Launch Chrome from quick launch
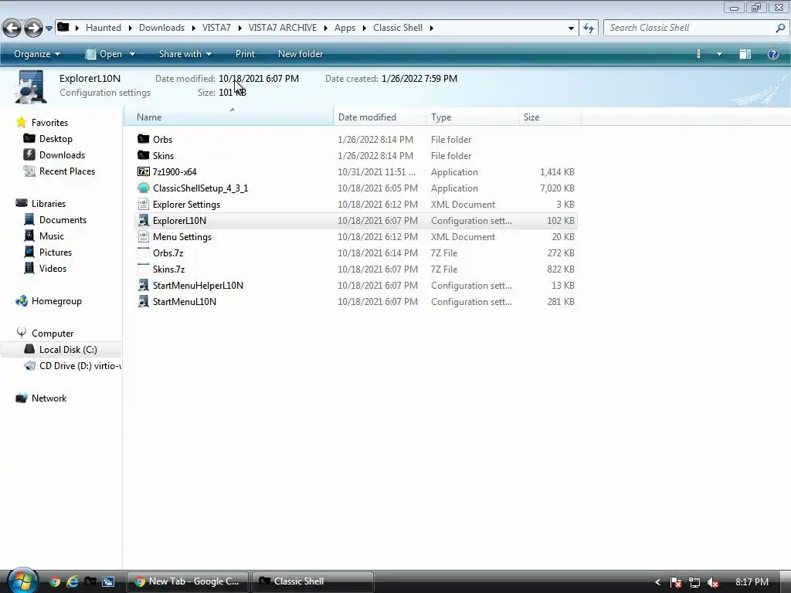The width and height of the screenshot is (791, 593). pyautogui.click(x=55, y=582)
